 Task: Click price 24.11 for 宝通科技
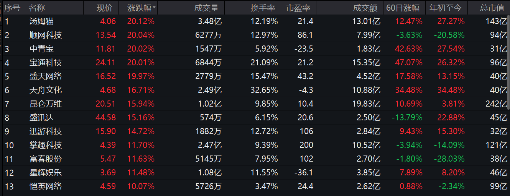click(x=106, y=63)
